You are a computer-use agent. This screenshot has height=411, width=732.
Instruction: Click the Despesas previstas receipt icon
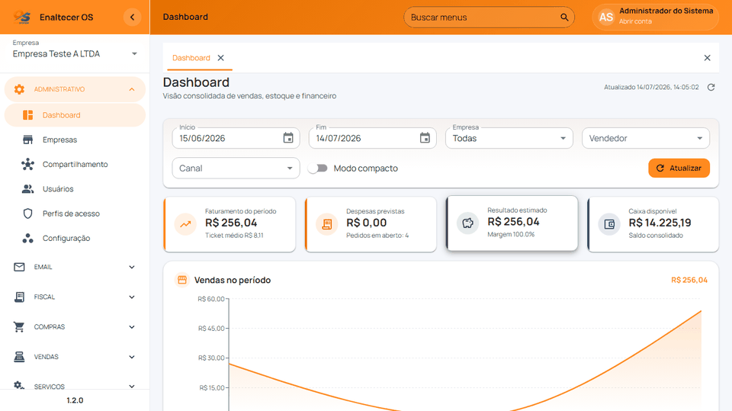point(327,224)
